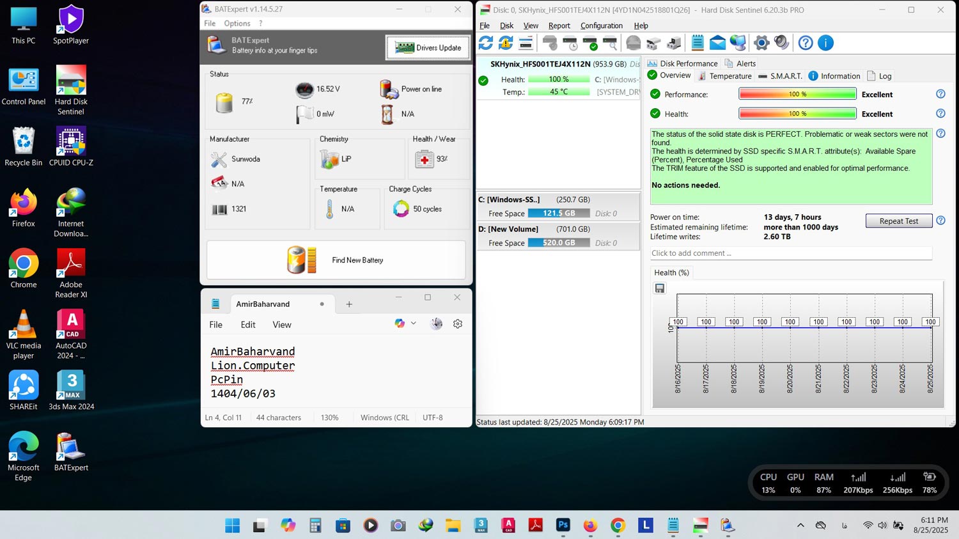
Task: Click the File Explorer folder taskbar icon
Action: click(453, 526)
